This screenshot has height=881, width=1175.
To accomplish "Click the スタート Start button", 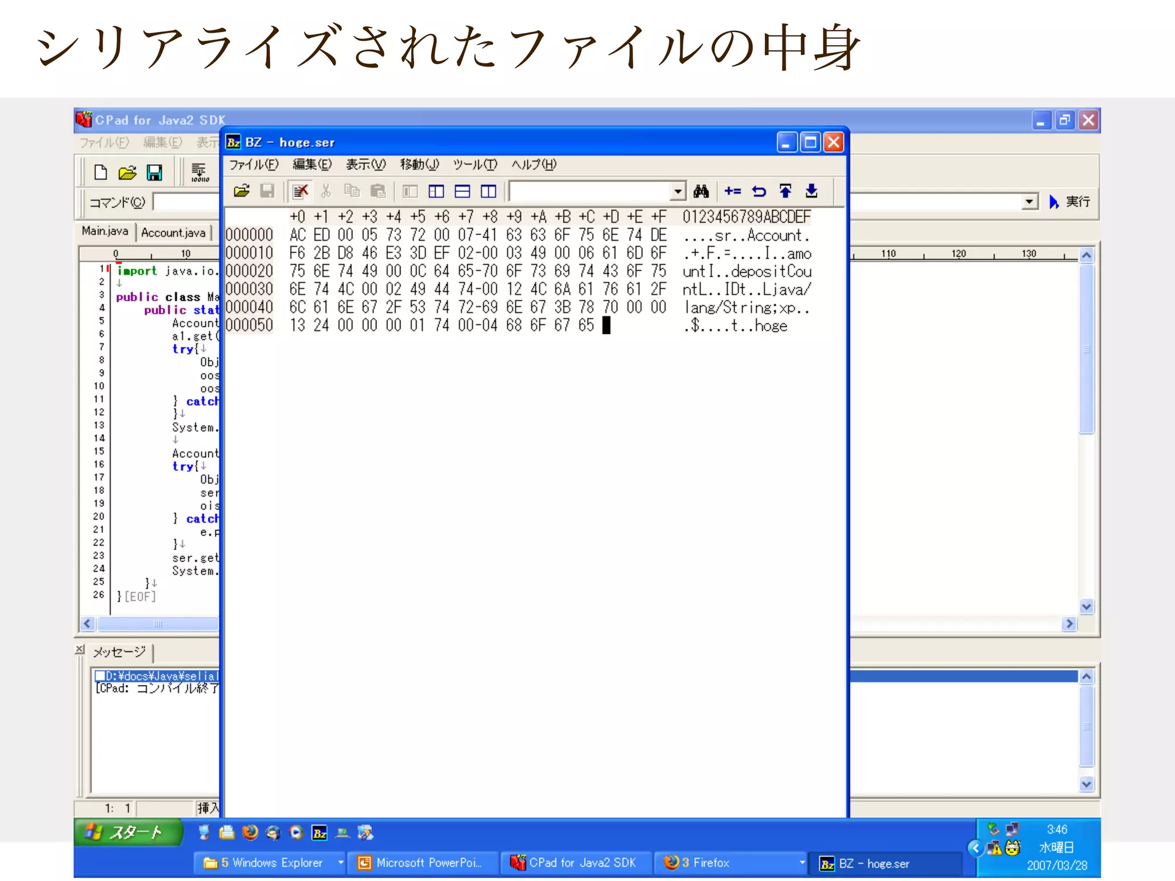I will (x=129, y=832).
